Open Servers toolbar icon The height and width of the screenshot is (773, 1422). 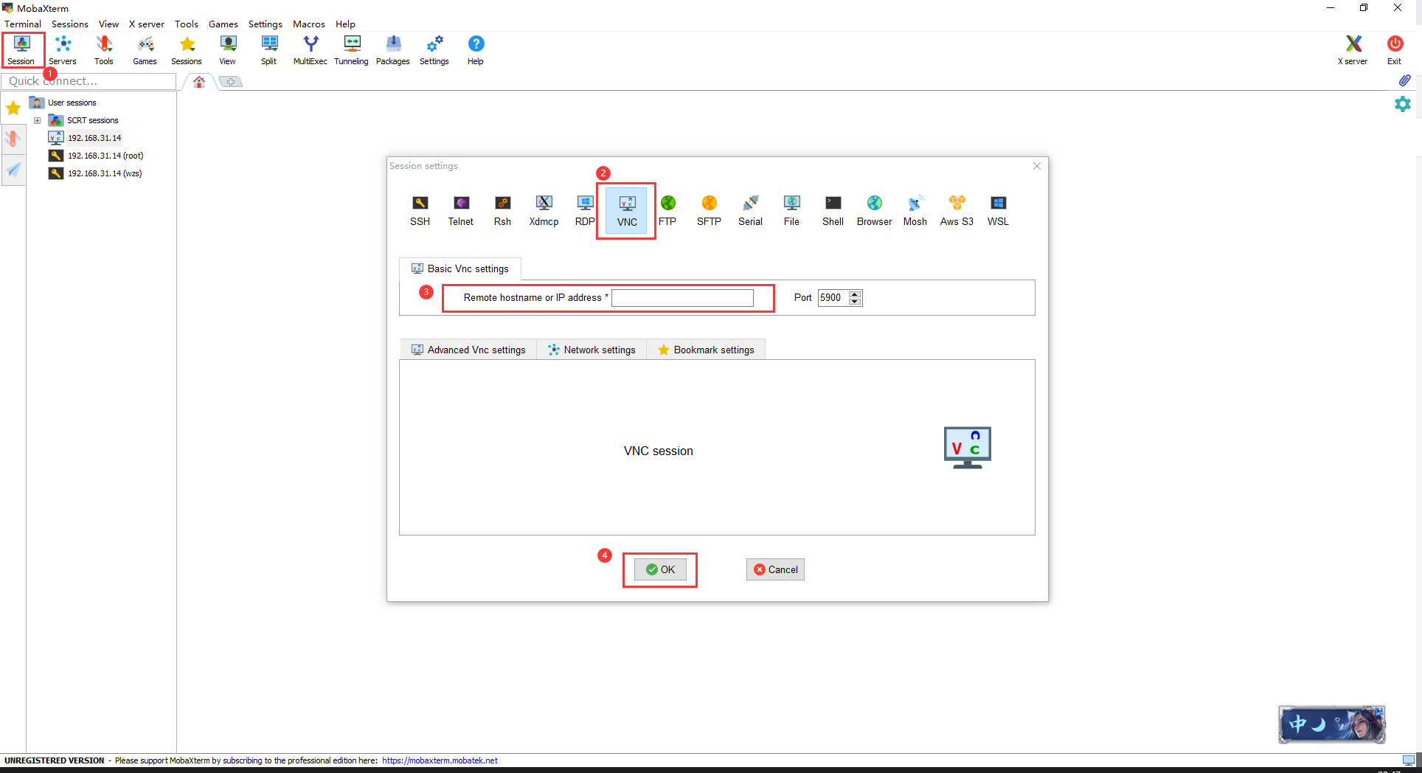(x=63, y=50)
